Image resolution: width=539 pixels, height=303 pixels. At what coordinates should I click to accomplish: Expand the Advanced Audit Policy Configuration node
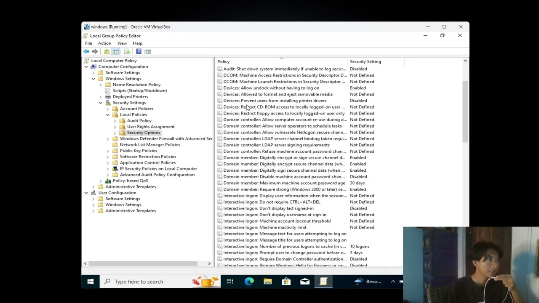(x=107, y=175)
